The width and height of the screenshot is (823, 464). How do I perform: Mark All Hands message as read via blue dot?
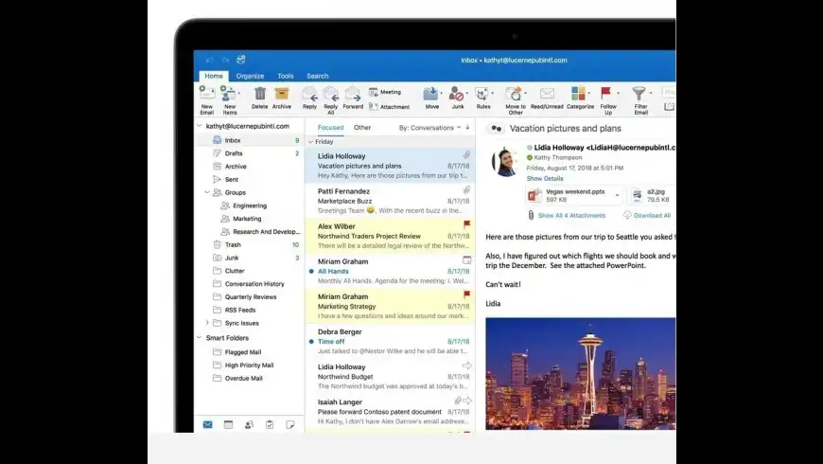311,271
